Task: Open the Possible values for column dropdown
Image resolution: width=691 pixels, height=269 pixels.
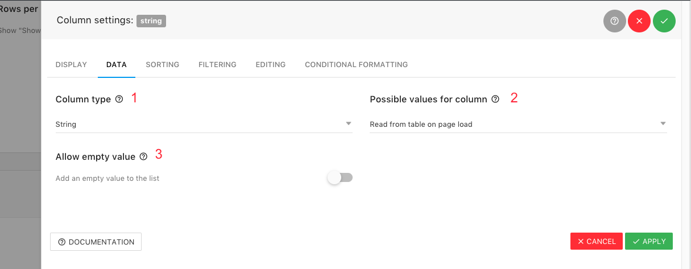Action: (518, 124)
